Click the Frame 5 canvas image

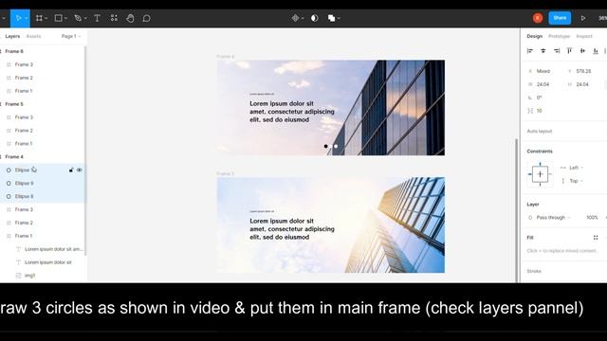[331, 225]
